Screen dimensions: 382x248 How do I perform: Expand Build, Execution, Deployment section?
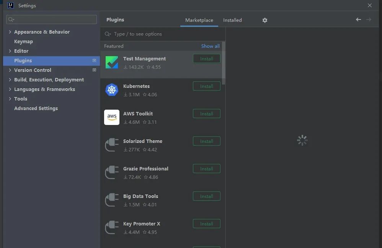point(10,79)
